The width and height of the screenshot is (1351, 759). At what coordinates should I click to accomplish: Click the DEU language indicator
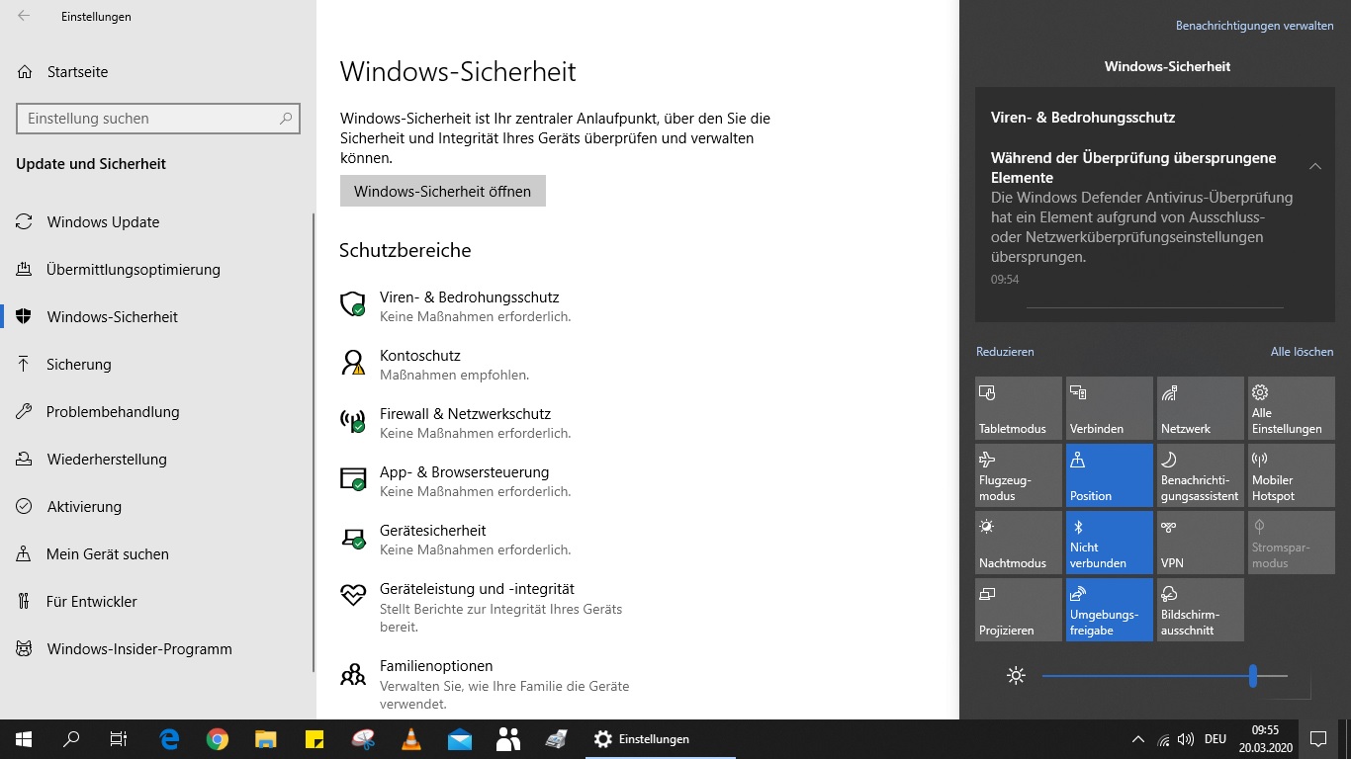1216,739
